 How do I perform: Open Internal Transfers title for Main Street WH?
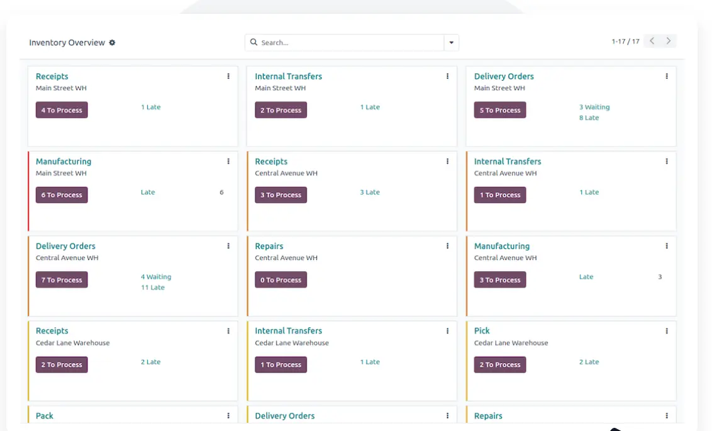(x=288, y=76)
